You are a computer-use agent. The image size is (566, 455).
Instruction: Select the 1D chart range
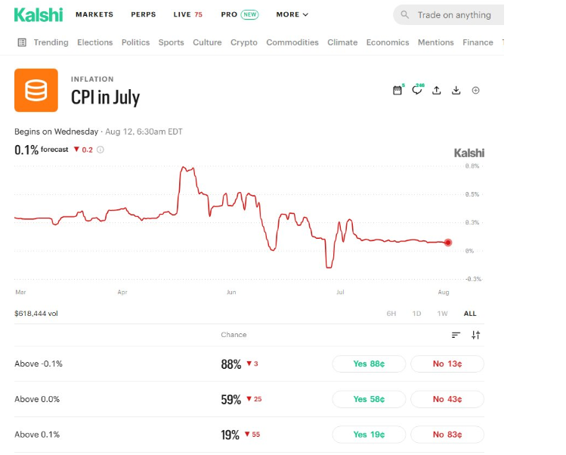click(x=416, y=314)
